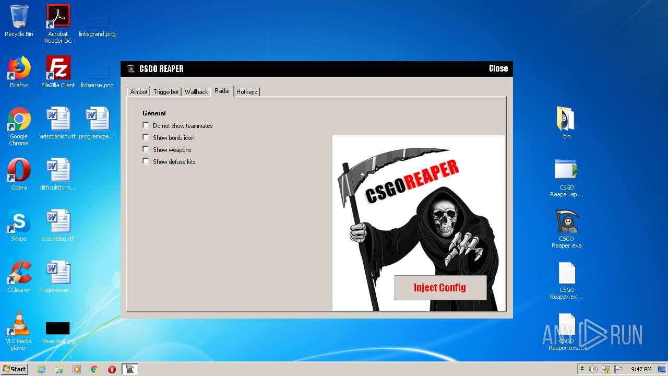Viewport: 668px width, 376px height.
Task: Click CSGO Reaper window title icon
Action: [131, 68]
